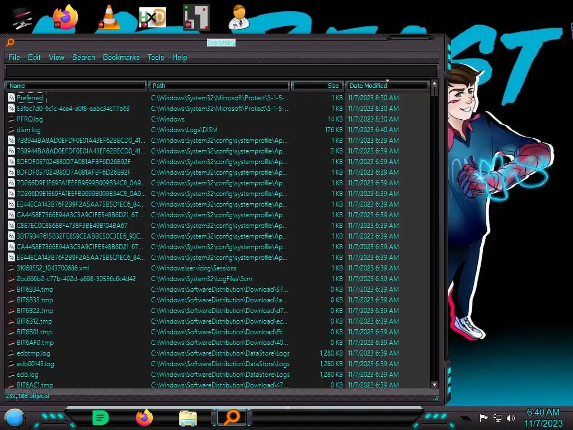Select the BIT6B01.tmp file name
The image size is (573, 430).
coord(34,332)
